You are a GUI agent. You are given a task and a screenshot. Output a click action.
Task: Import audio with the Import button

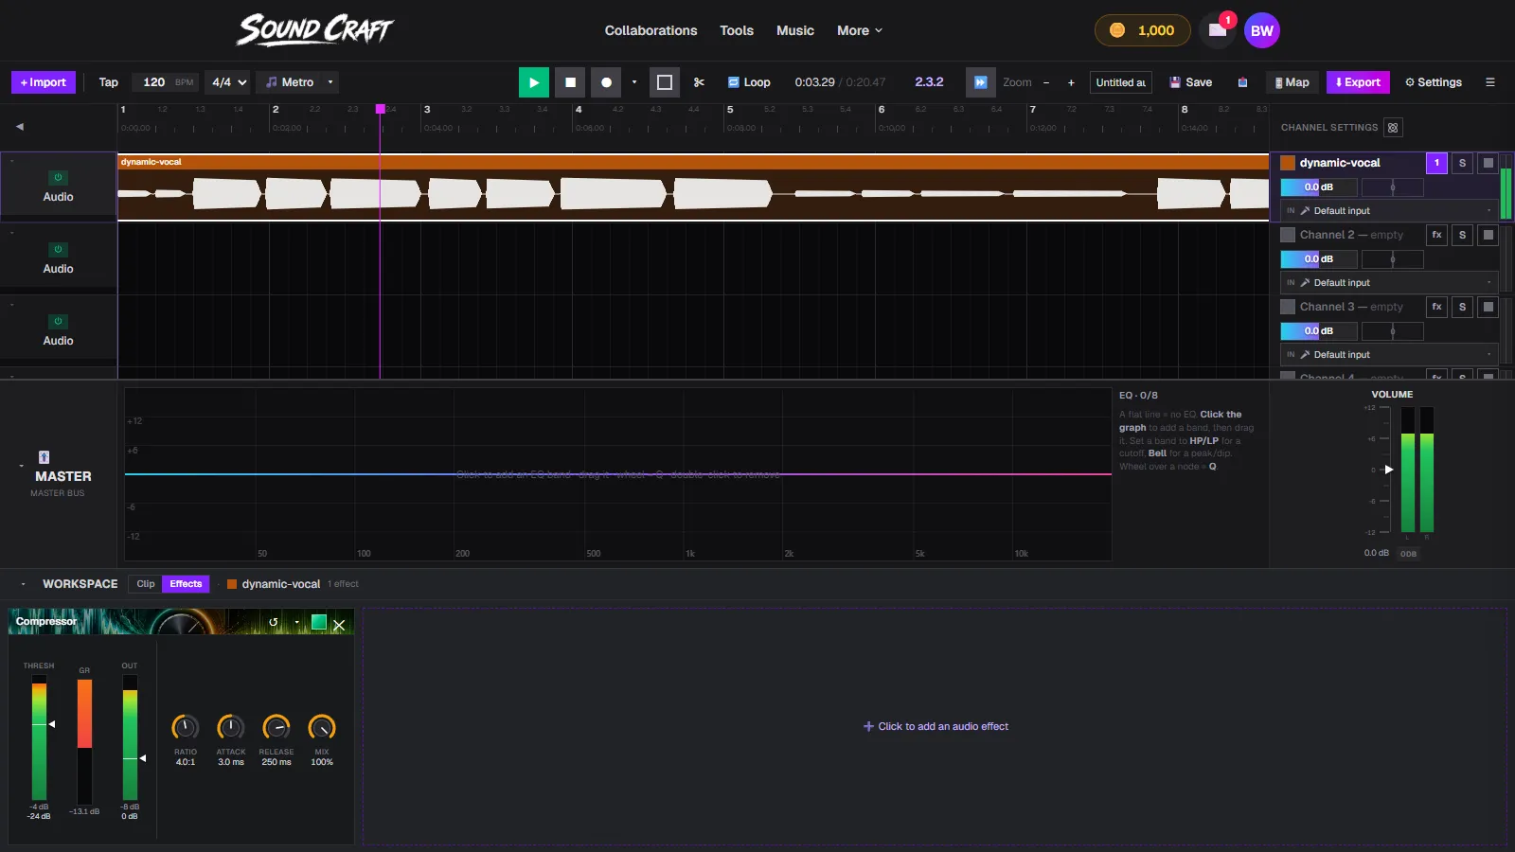(x=44, y=82)
